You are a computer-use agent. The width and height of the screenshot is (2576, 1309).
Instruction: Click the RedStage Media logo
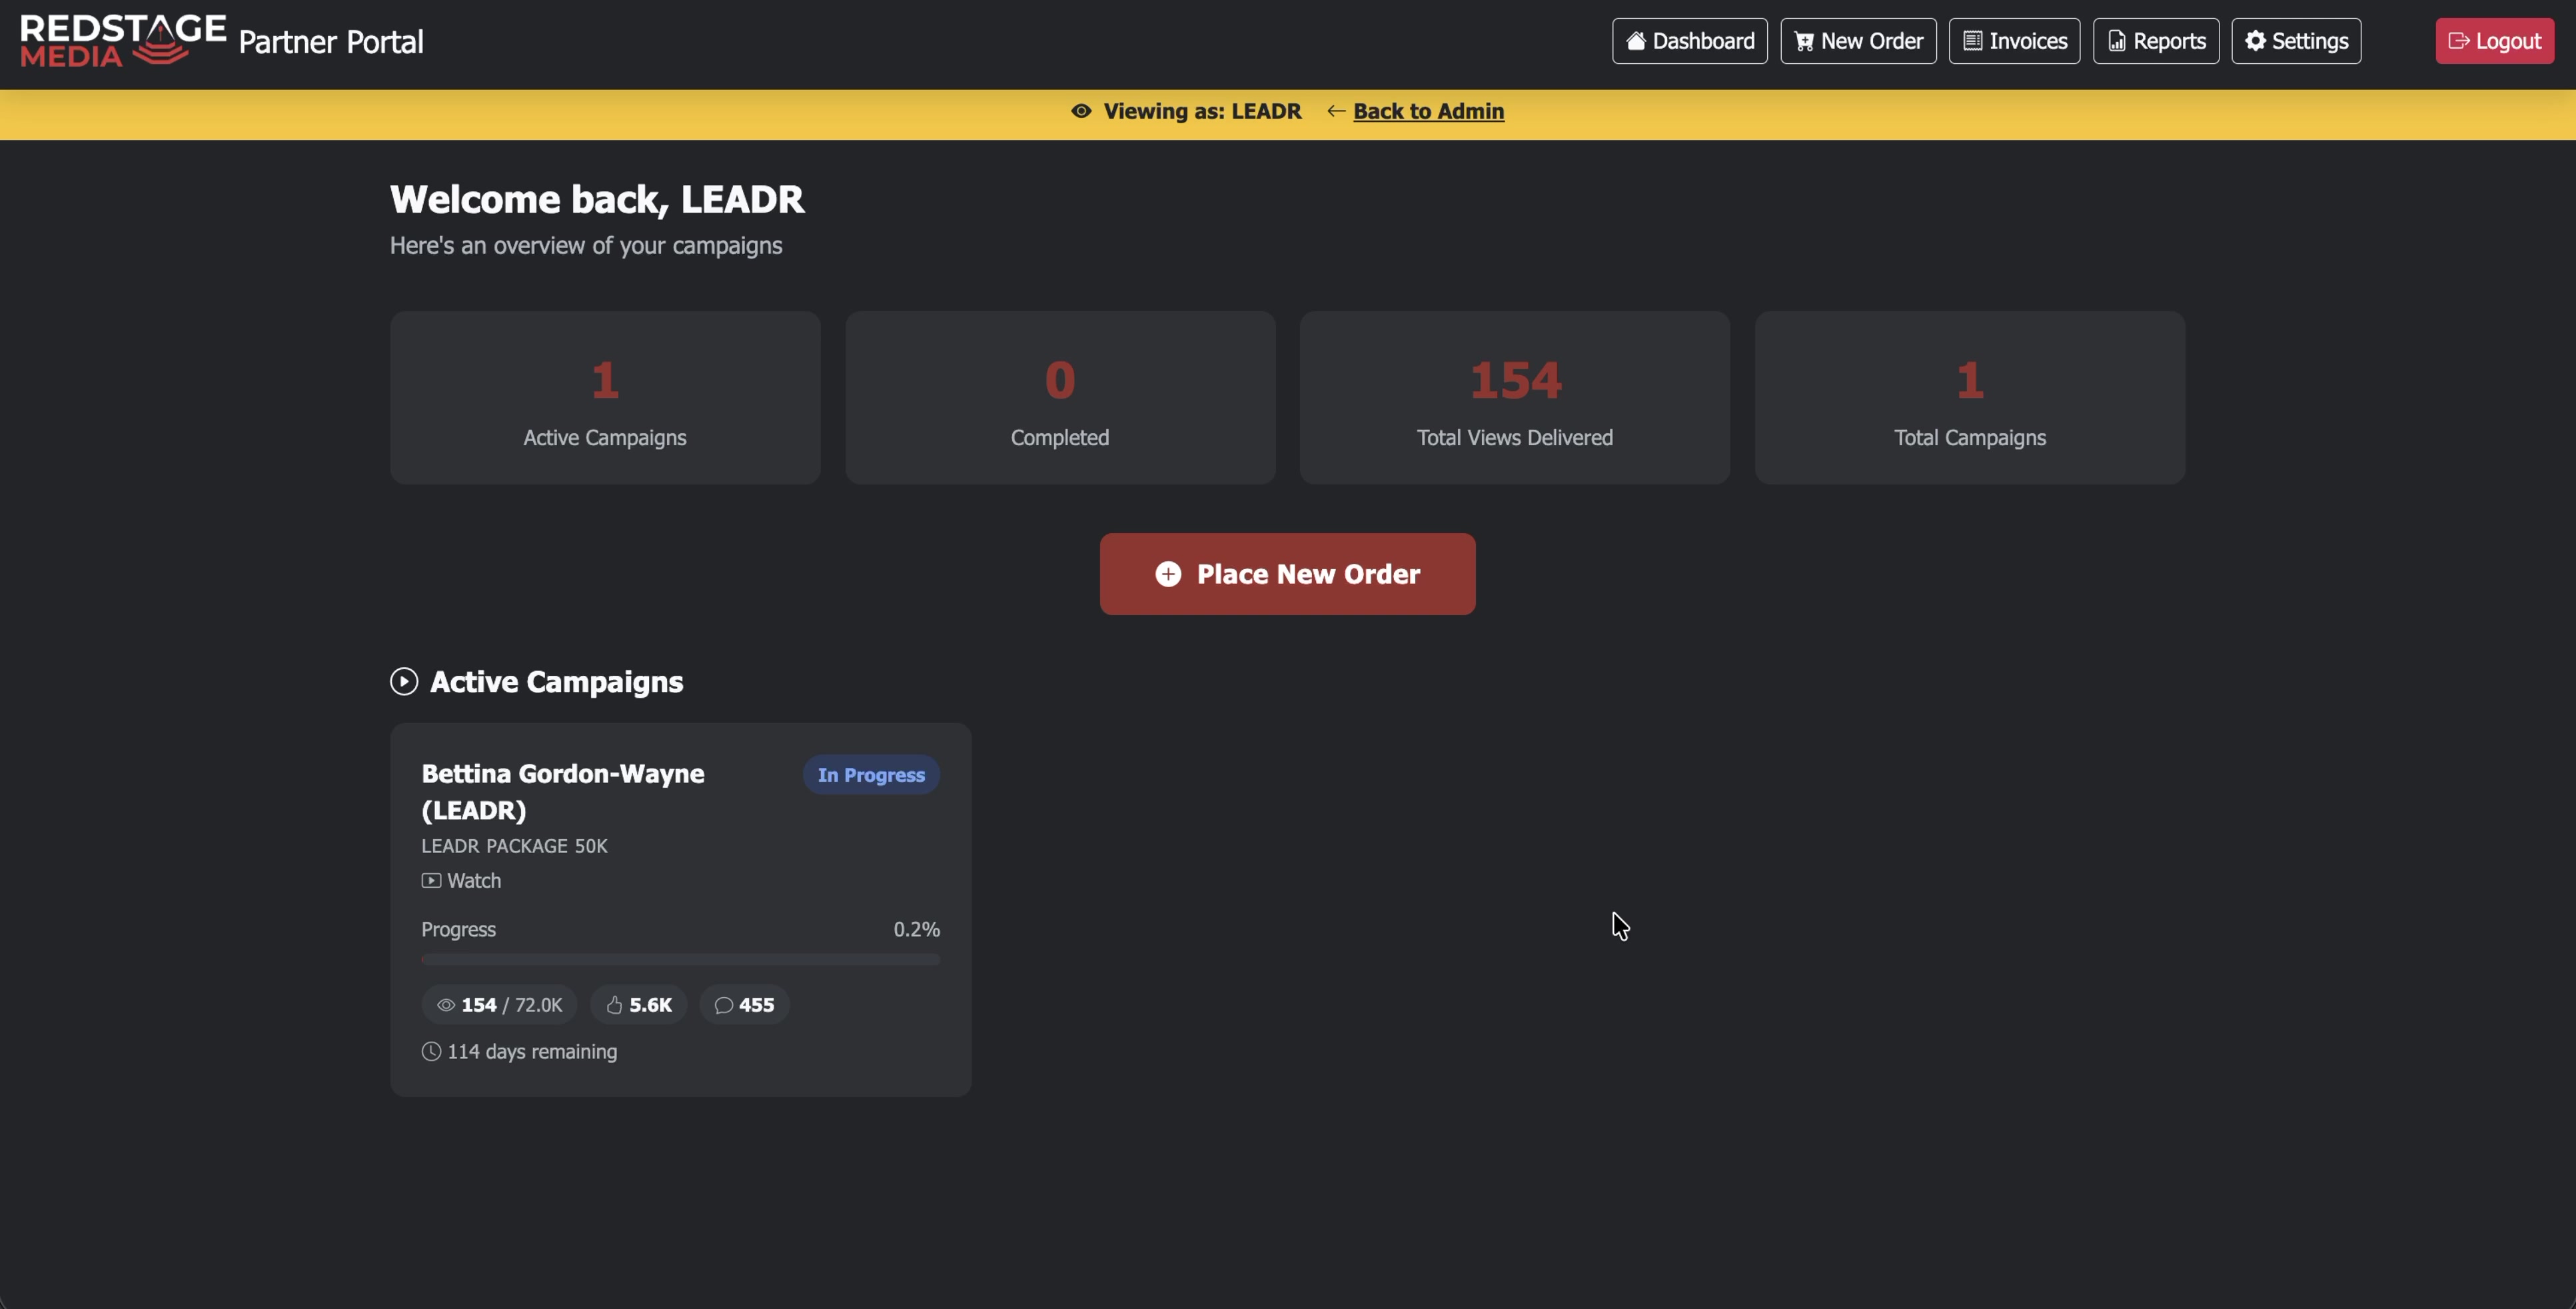click(122, 41)
